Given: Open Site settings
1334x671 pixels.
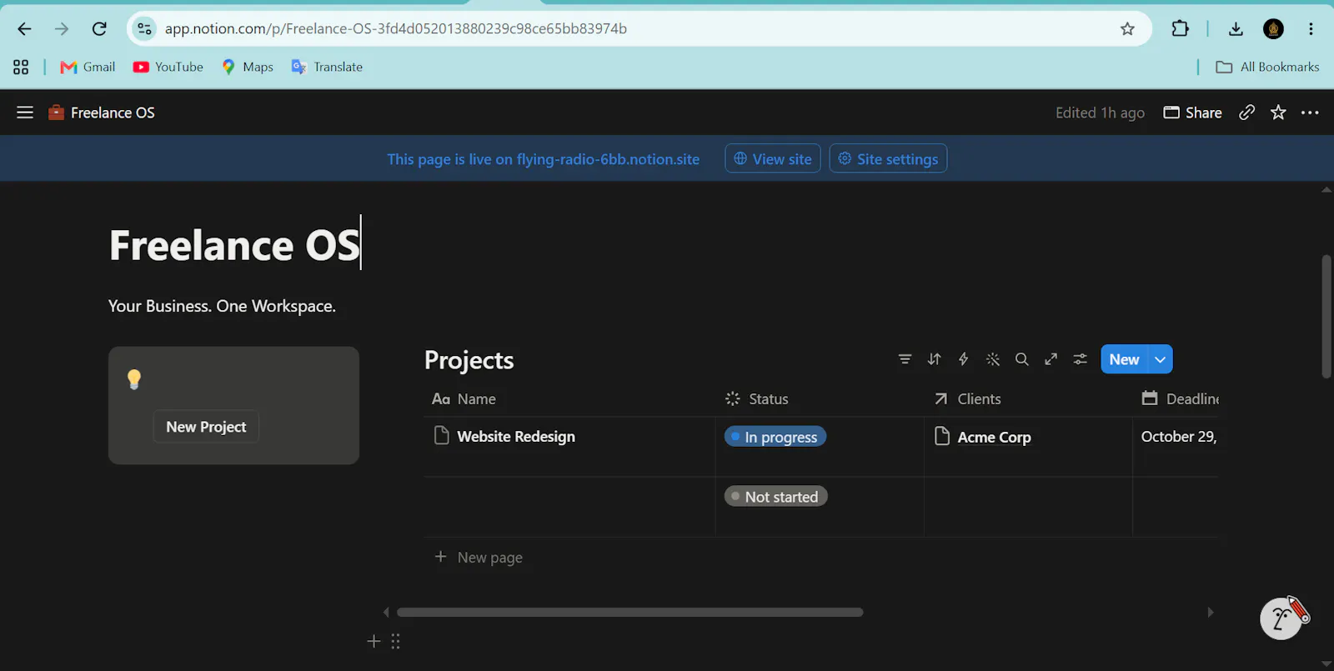Looking at the screenshot, I should pyautogui.click(x=888, y=158).
